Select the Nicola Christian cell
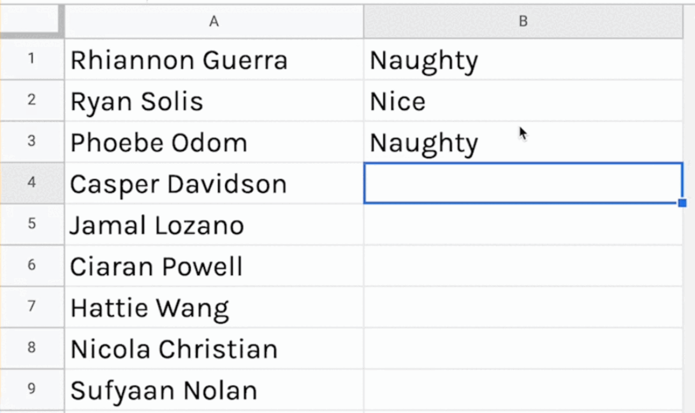This screenshot has width=695, height=413. [214, 348]
